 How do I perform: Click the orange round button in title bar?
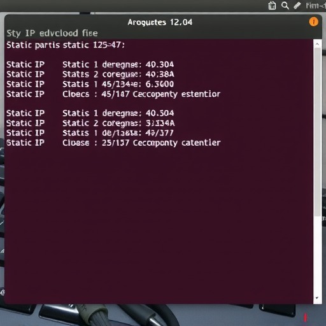pyautogui.click(x=313, y=22)
